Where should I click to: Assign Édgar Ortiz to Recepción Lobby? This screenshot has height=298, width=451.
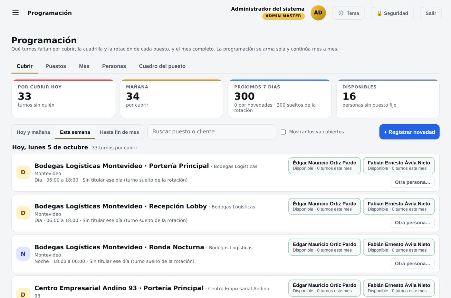[x=324, y=206]
